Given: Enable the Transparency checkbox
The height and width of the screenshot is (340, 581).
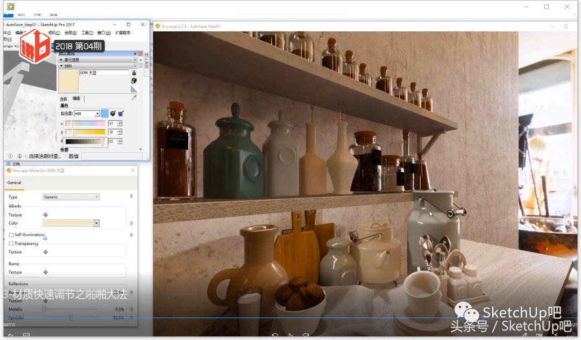Looking at the screenshot, I should (x=11, y=243).
